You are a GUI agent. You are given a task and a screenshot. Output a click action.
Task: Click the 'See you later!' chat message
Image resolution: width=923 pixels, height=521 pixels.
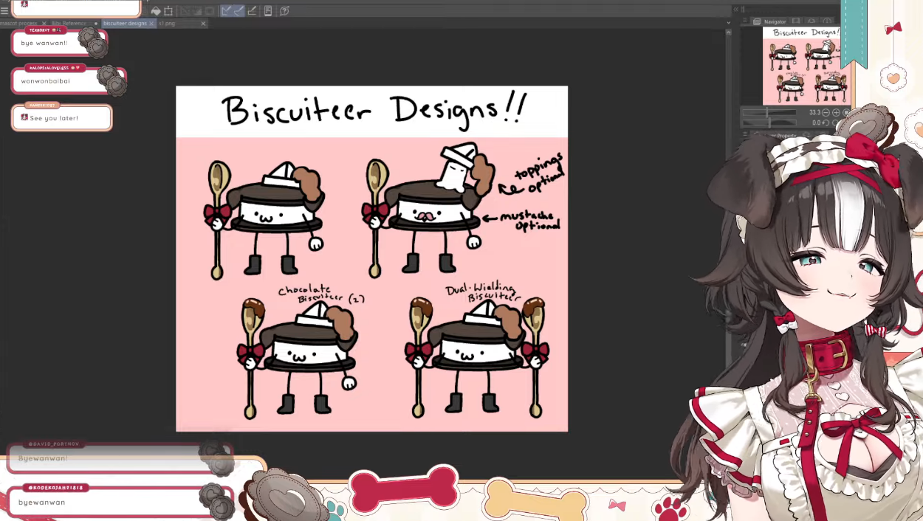coord(54,118)
